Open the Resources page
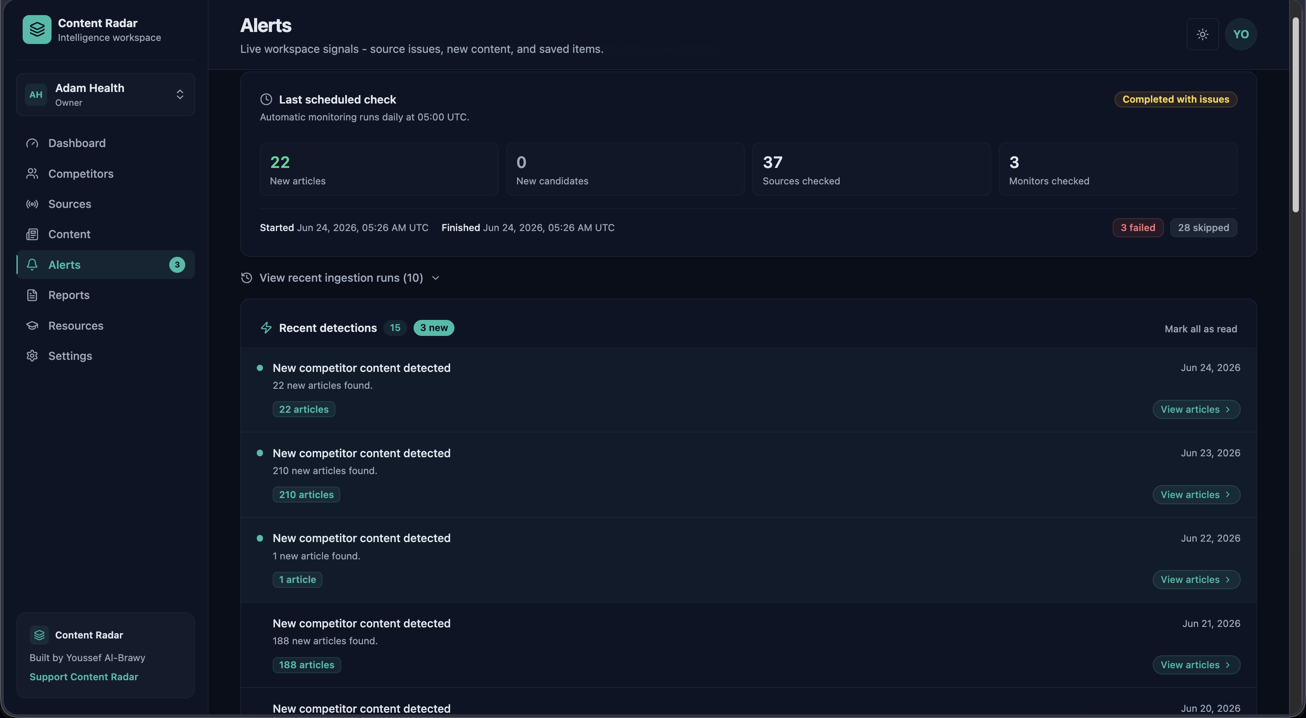This screenshot has width=1306, height=718. click(x=105, y=326)
